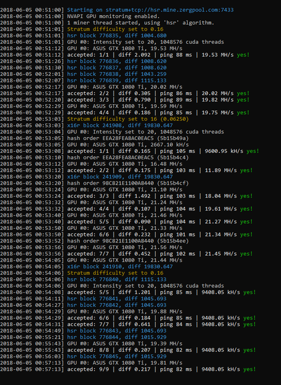Click the 'accepted: 7/7 | diff 0.452' line
The image size is (281, 385).
[x=127, y=254]
